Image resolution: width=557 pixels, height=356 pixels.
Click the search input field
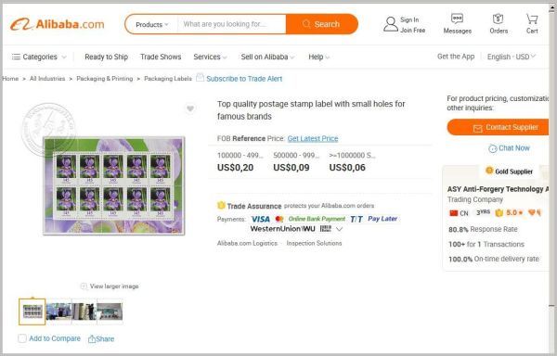[x=231, y=24]
